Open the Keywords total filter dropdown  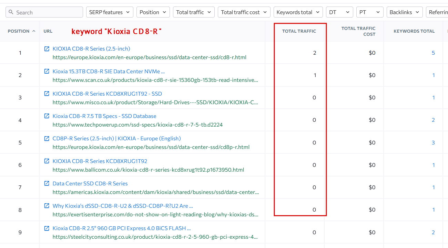(298, 12)
